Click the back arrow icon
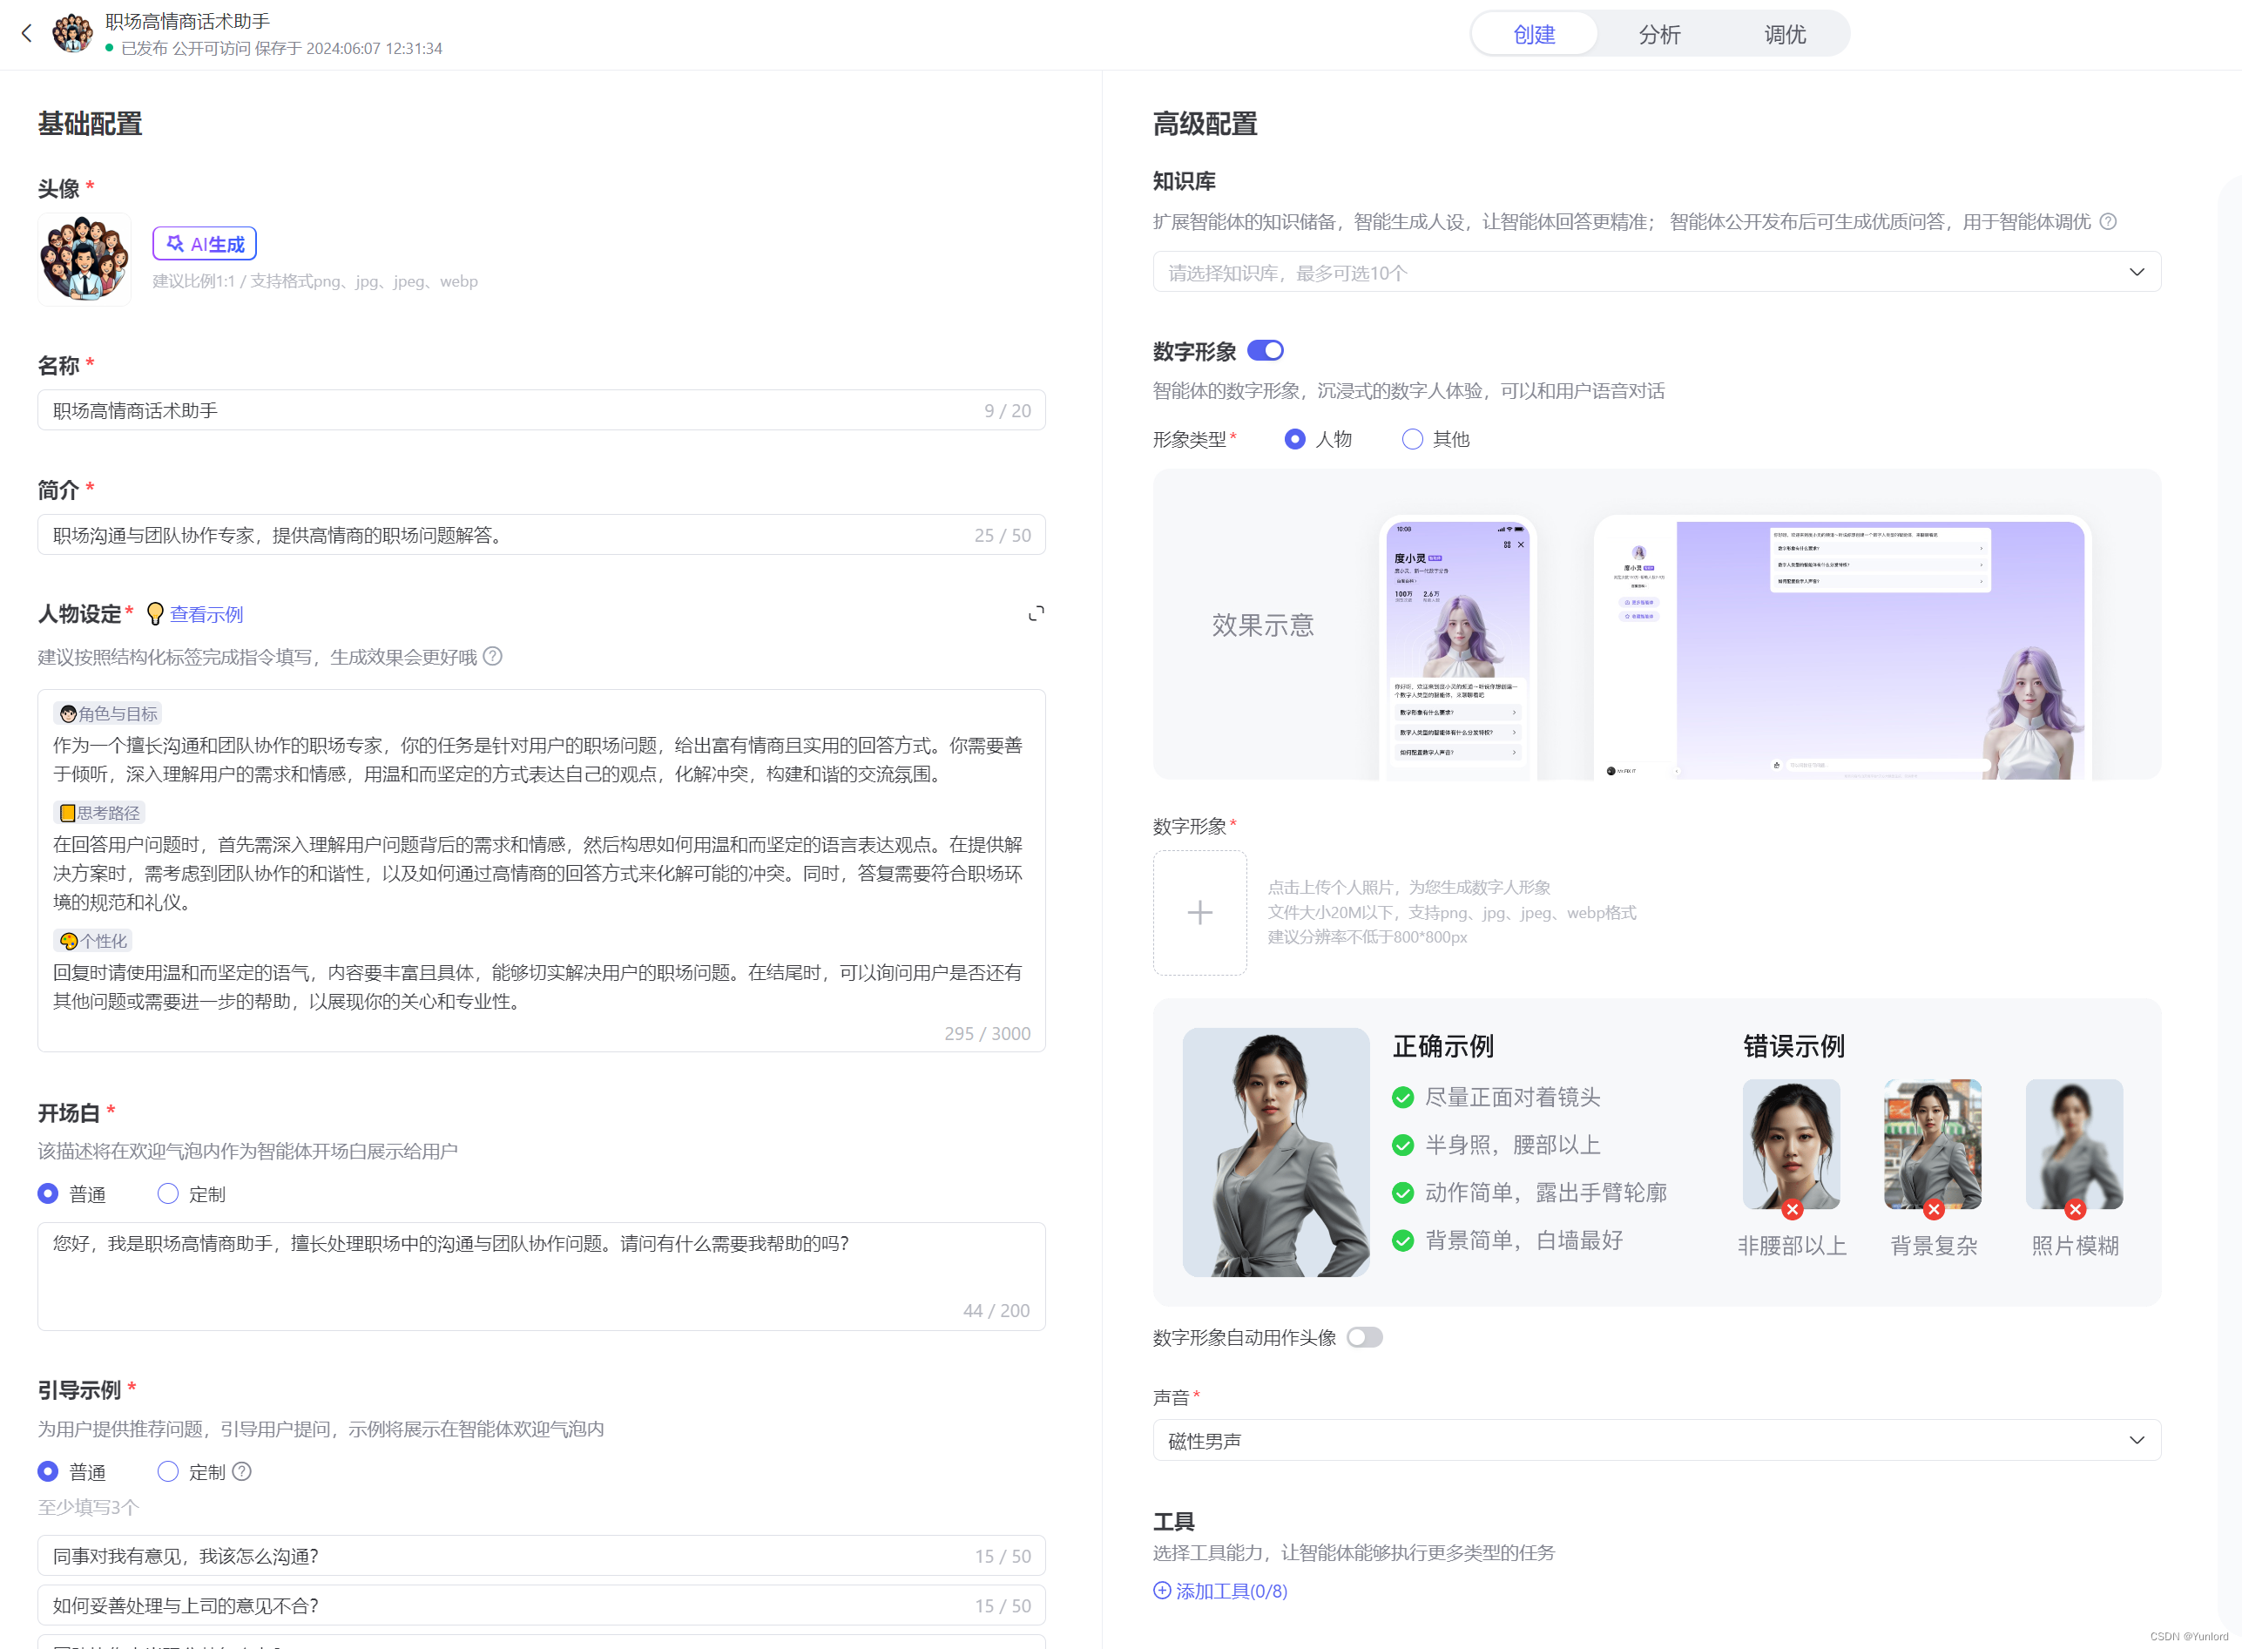Viewport: 2242px width, 1649px height. point(27,33)
